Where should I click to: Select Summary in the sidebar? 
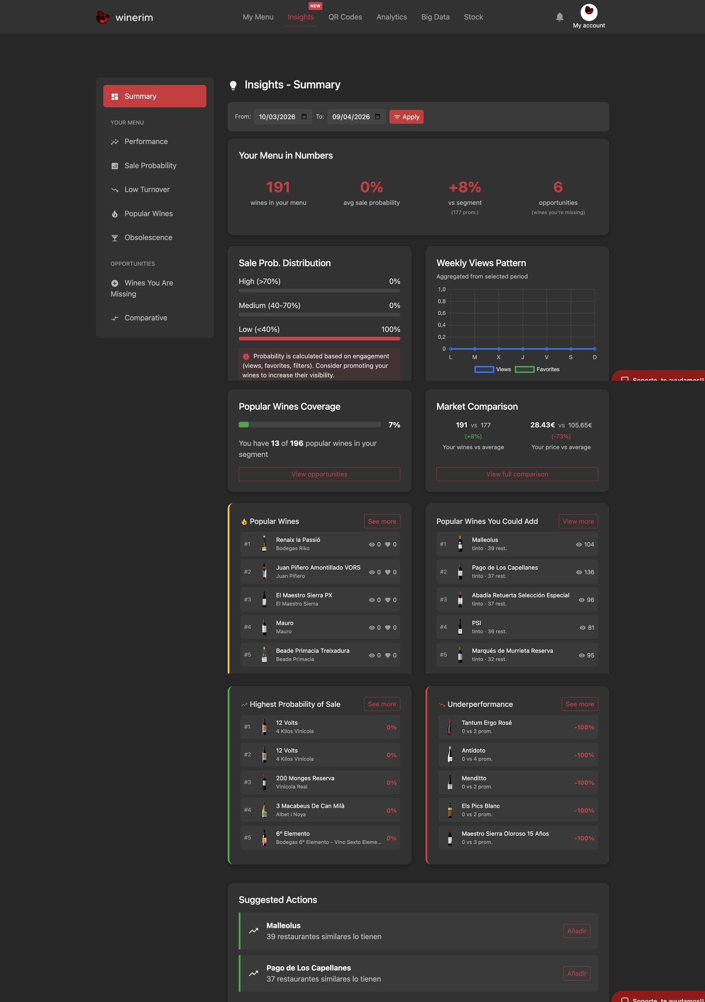[x=155, y=96]
